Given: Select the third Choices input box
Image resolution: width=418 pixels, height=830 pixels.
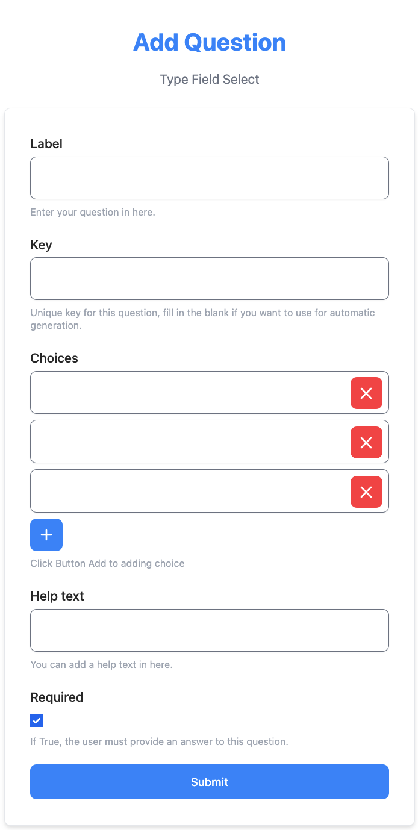Looking at the screenshot, I should (190, 491).
